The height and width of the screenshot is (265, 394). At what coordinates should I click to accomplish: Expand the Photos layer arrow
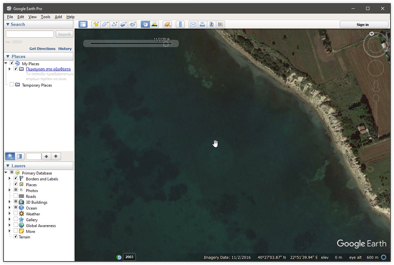10,190
